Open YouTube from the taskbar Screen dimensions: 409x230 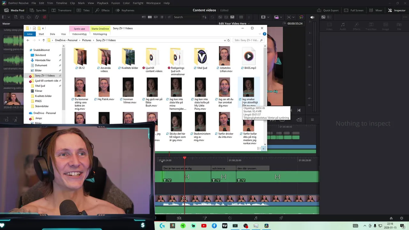(204, 226)
